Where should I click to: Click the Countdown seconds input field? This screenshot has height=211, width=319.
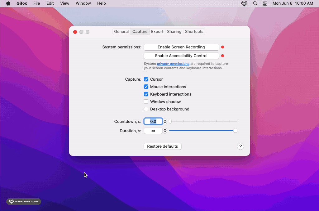(x=153, y=121)
